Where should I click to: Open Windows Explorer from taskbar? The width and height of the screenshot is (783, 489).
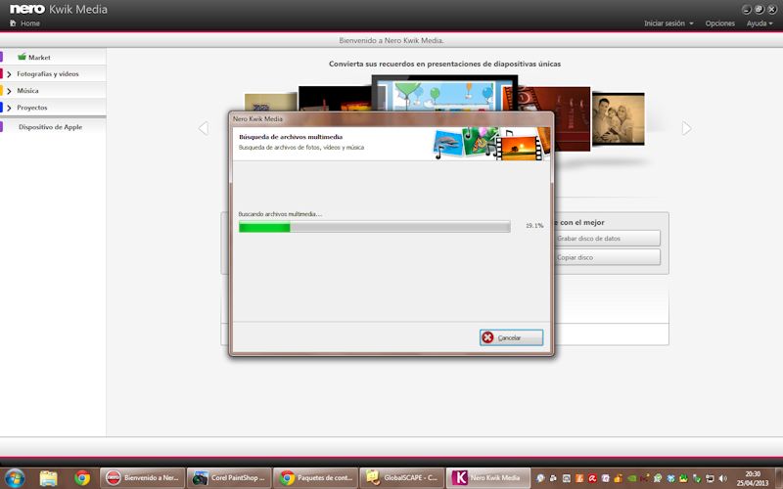click(48, 478)
